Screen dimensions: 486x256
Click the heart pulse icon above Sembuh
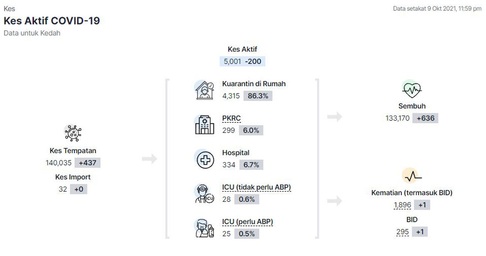pos(412,89)
